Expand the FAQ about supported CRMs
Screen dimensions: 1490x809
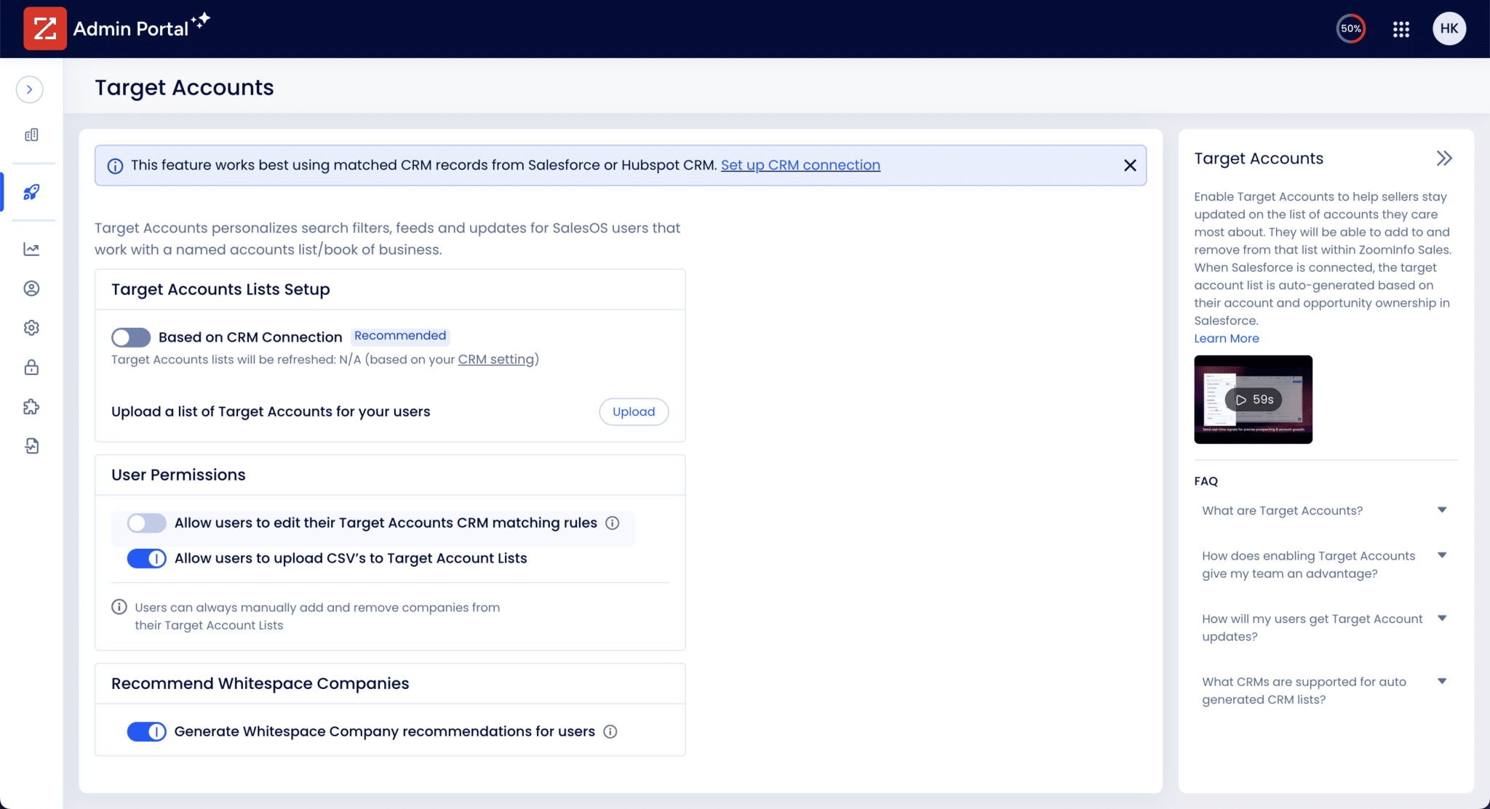point(1443,681)
